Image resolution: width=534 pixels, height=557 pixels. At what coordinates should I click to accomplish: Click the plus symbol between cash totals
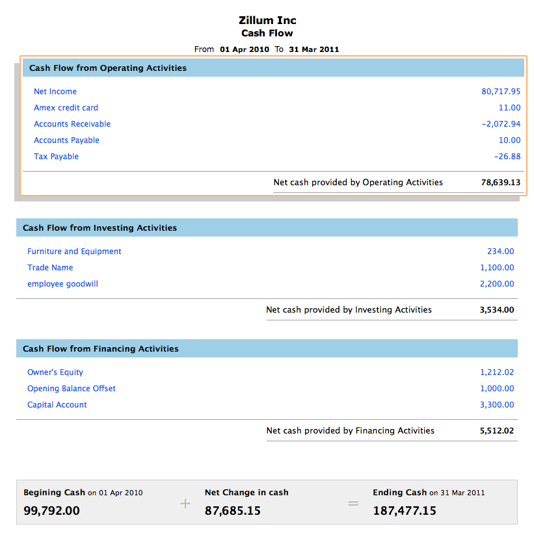pos(185,503)
